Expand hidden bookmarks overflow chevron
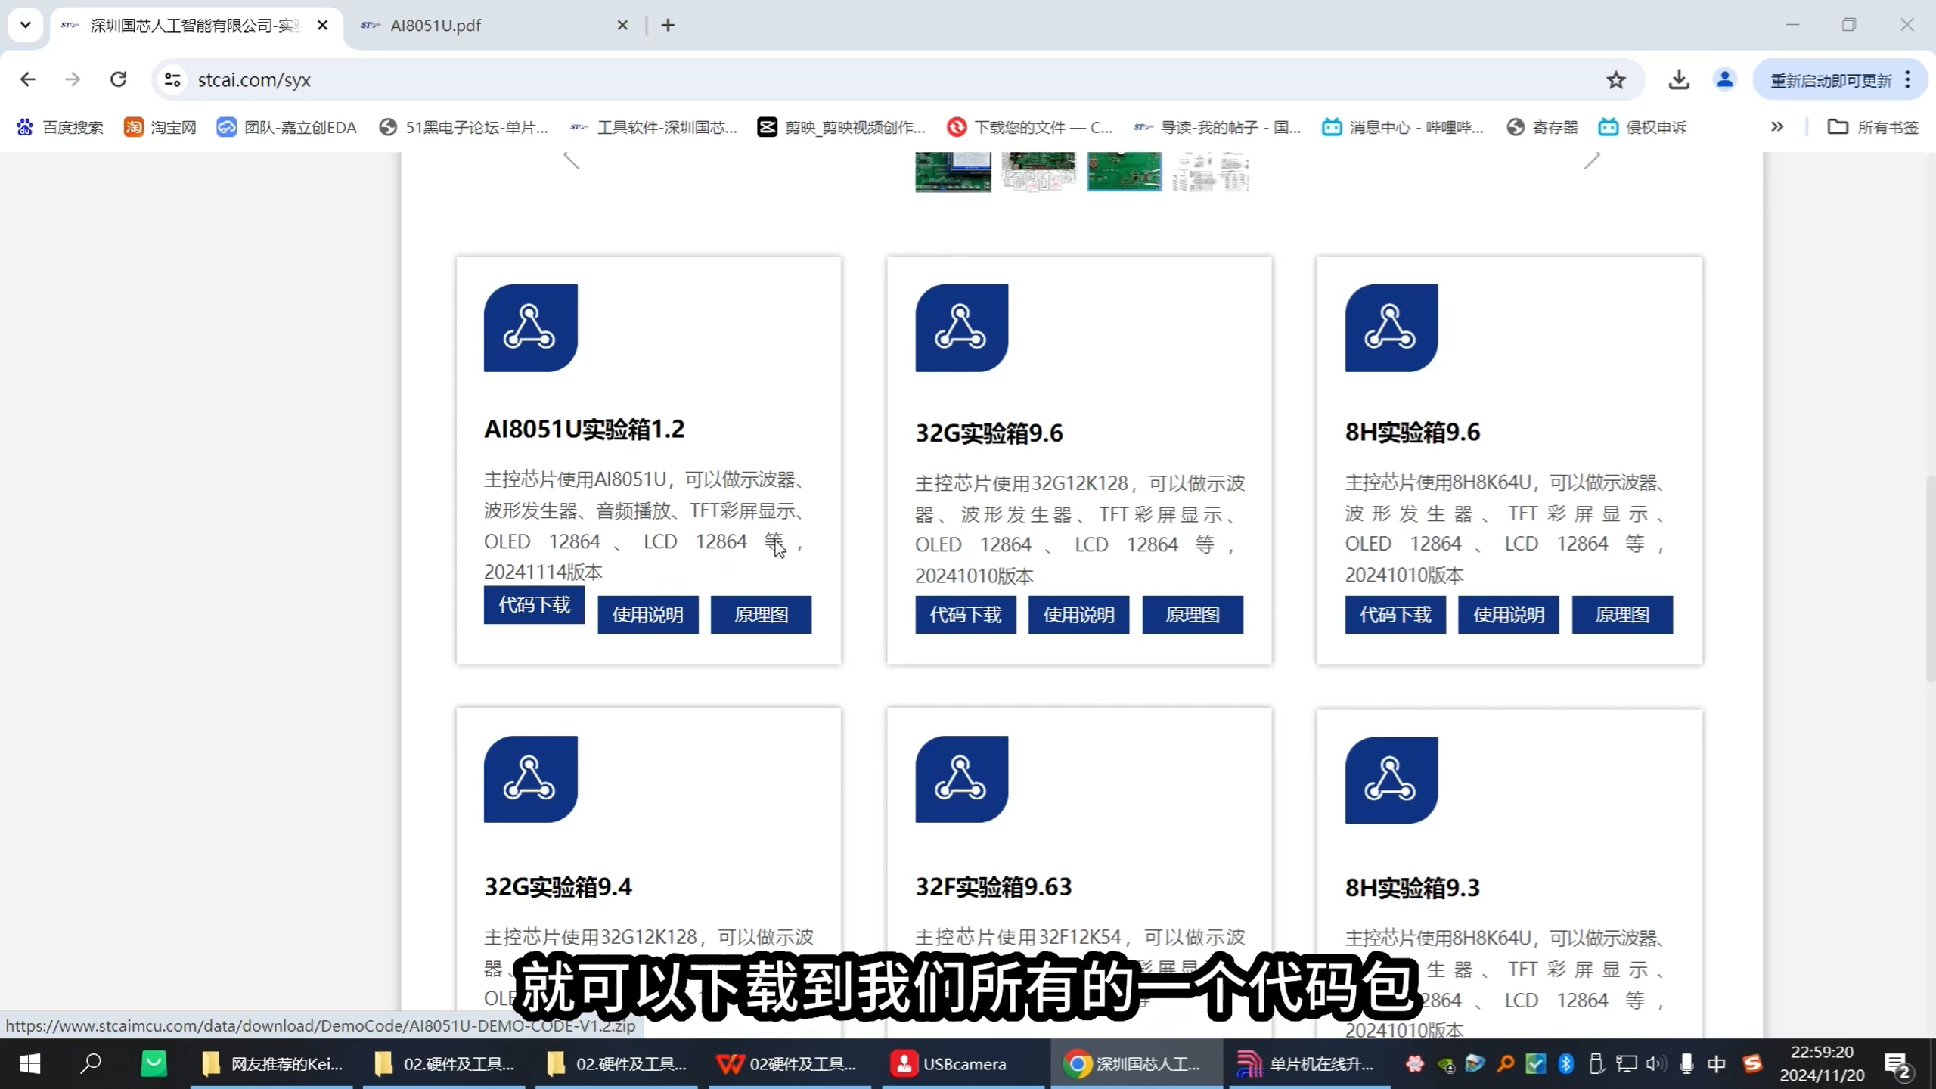Image resolution: width=1936 pixels, height=1089 pixels. [1777, 127]
